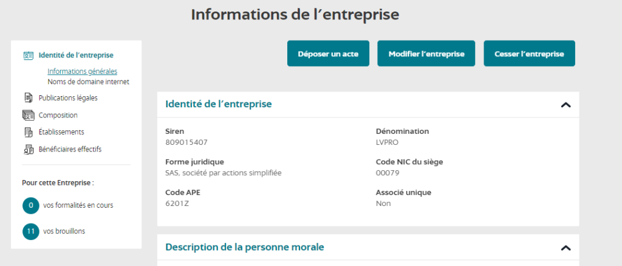Click the brouillons counter badge showing 11
The image size is (622, 266).
pyautogui.click(x=30, y=231)
